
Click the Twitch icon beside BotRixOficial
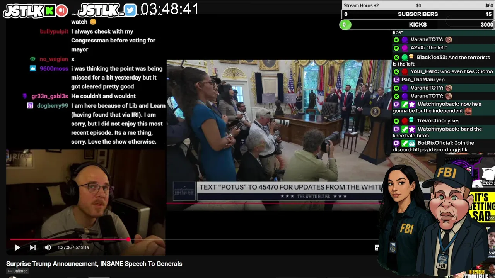[396, 143]
